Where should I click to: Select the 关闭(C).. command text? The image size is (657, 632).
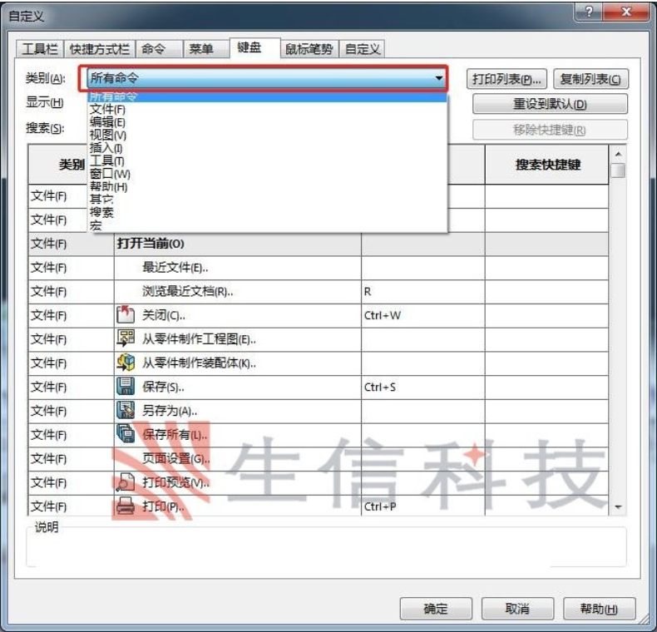(163, 315)
